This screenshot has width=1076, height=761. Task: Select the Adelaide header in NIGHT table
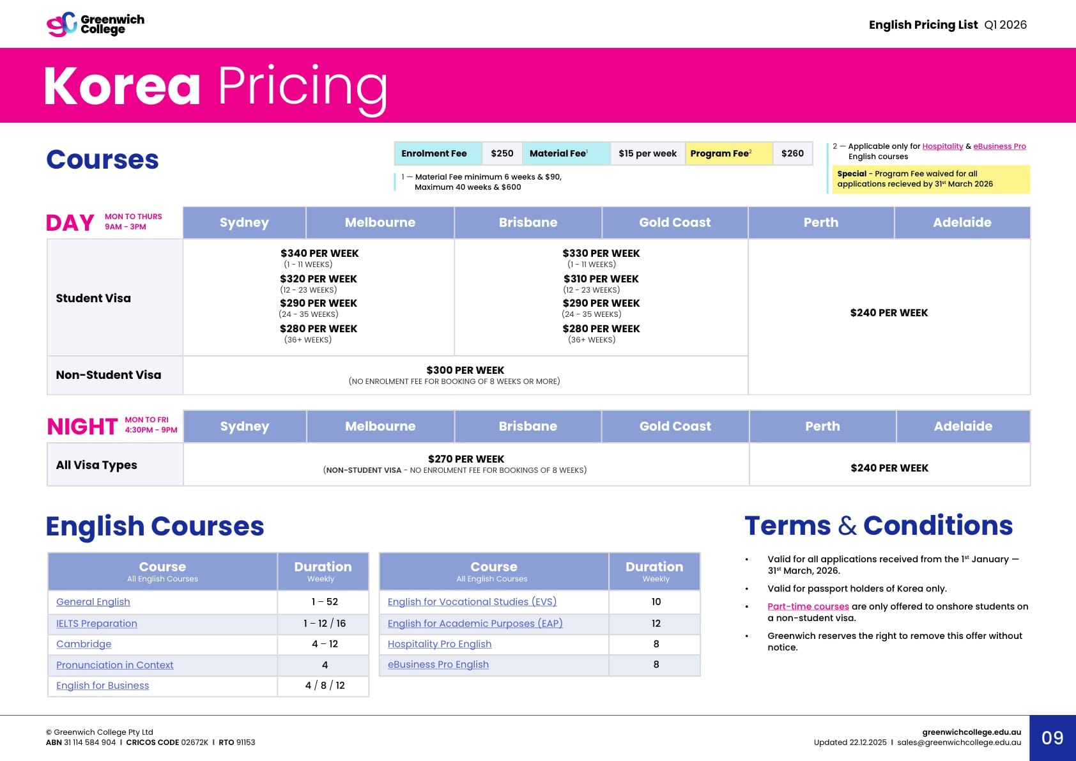[963, 426]
